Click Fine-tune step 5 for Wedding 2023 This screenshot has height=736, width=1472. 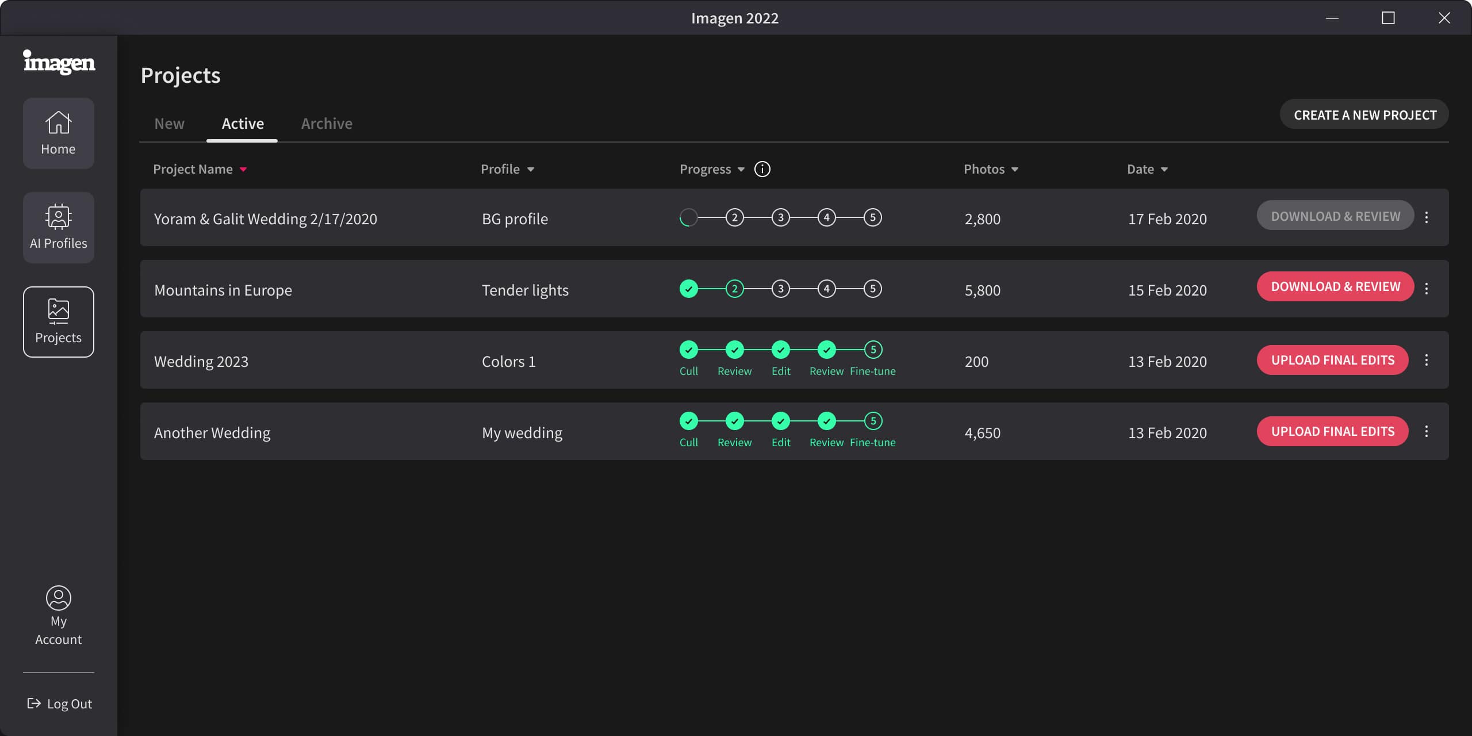873,350
